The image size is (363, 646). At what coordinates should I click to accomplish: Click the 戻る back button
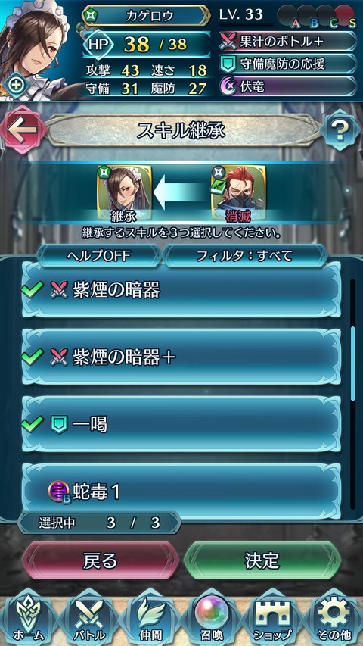tap(101, 560)
